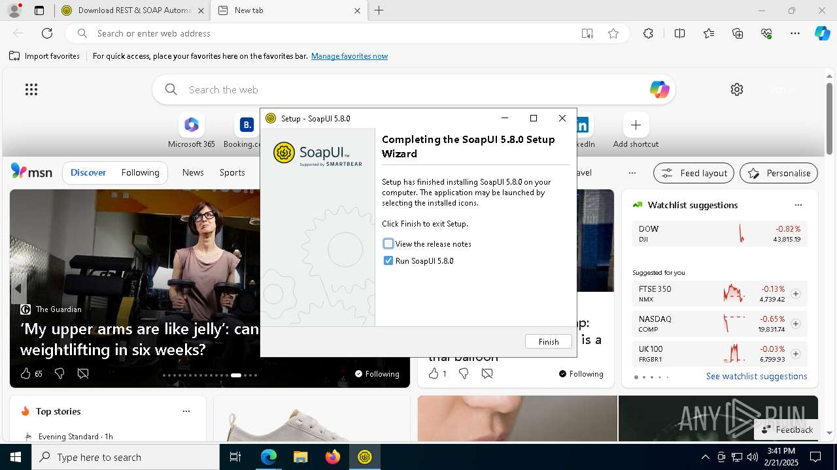837x470 pixels.
Task: Open Edge profile avatar icon
Action: pyautogui.click(x=14, y=10)
